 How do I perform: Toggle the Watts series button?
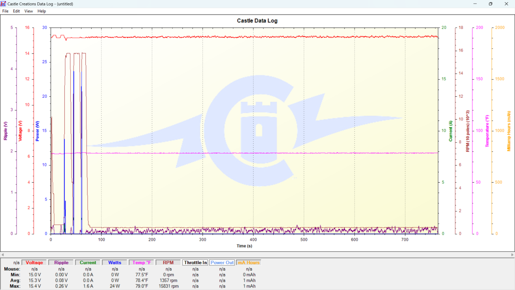pos(115,262)
